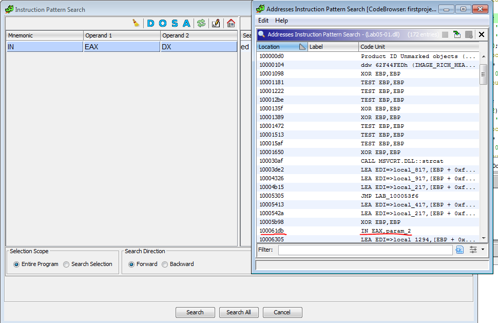Open the Edit menu
Viewport: 498px width, 323px height.
[263, 21]
